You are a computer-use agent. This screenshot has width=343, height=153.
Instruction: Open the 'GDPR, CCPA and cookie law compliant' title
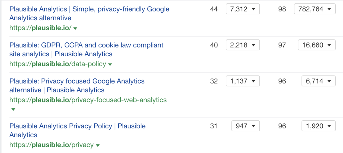pyautogui.click(x=86, y=45)
